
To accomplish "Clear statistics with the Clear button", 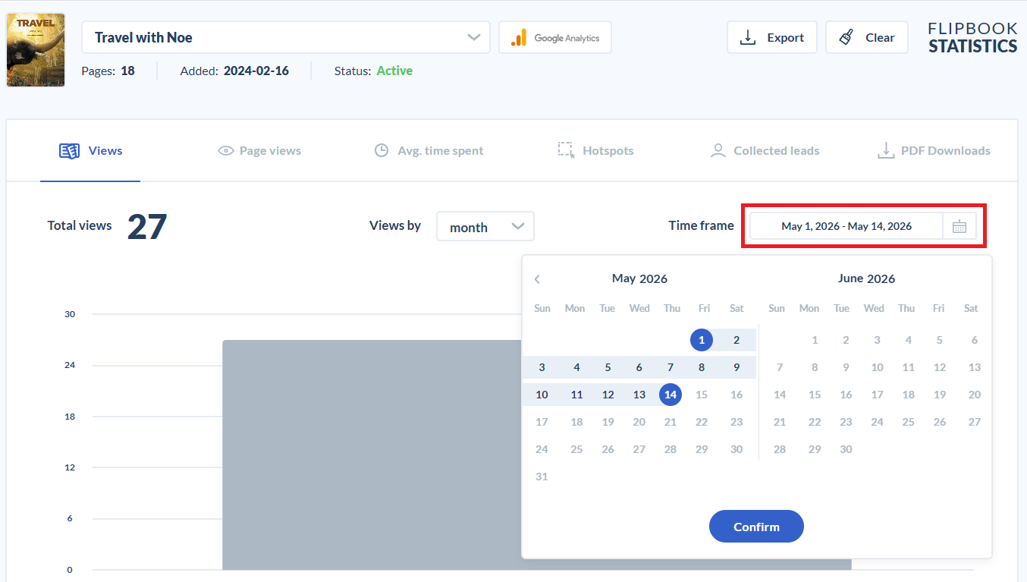I will [867, 38].
